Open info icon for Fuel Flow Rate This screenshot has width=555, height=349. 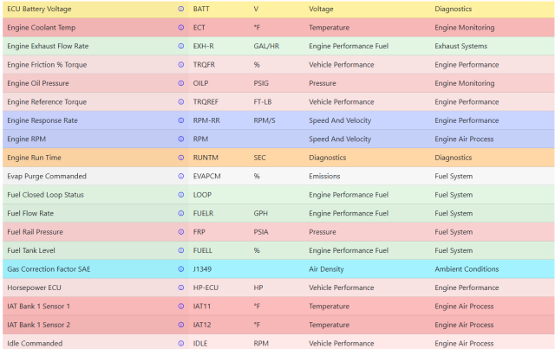pos(181,213)
